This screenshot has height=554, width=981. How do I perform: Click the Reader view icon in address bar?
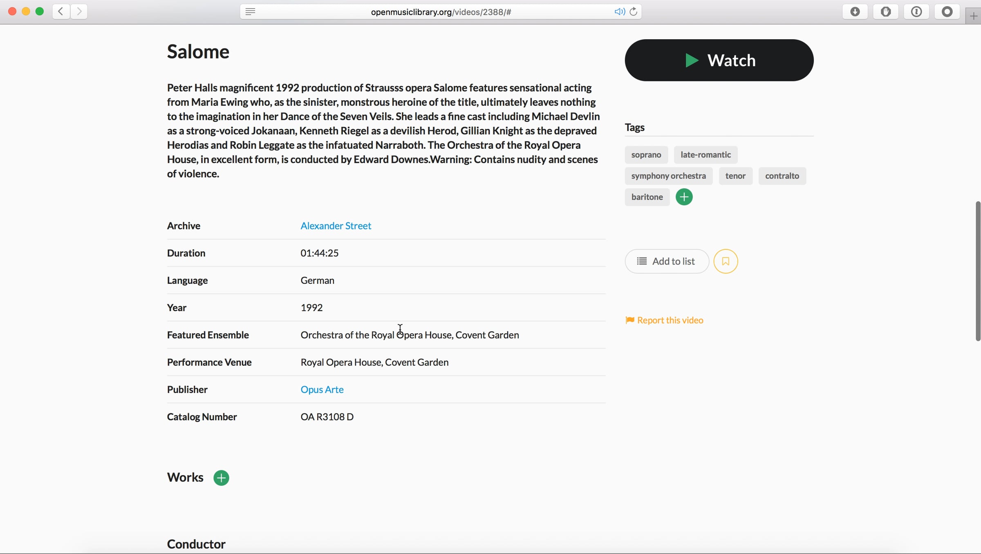250,12
